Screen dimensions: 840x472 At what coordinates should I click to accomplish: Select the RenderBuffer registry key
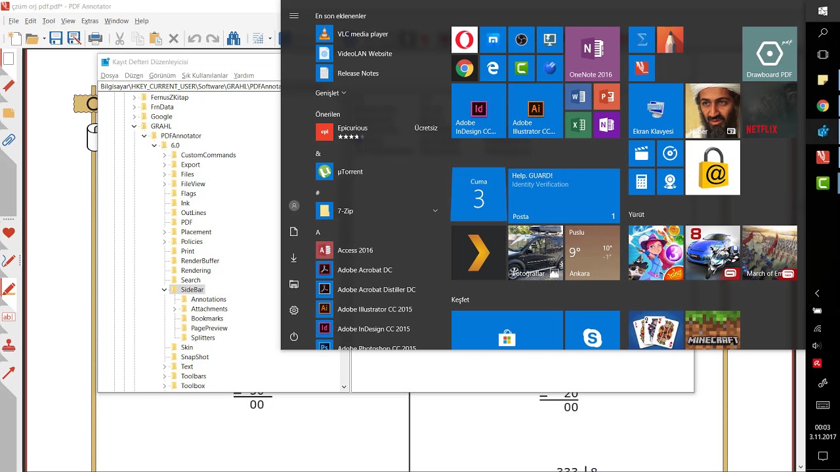pyautogui.click(x=200, y=261)
